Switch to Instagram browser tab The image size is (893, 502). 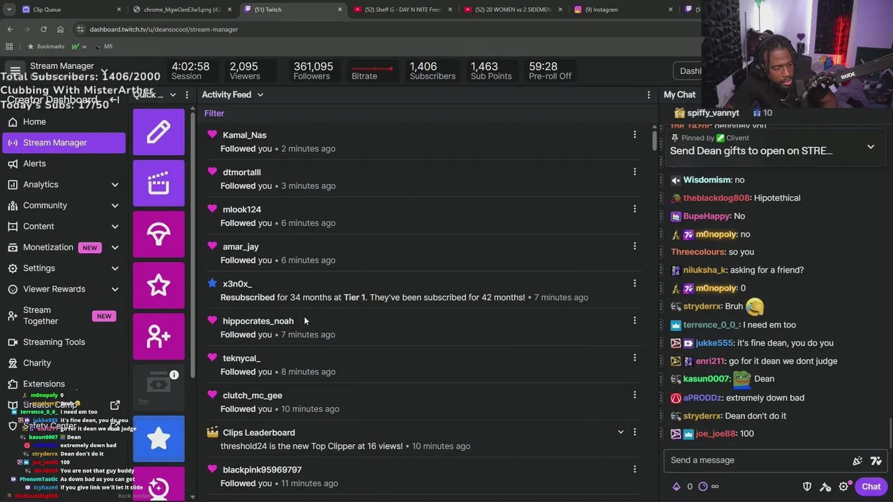[x=623, y=10]
